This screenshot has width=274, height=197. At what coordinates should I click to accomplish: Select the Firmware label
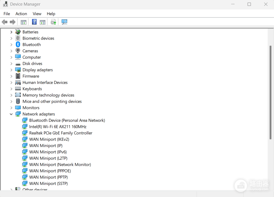[31, 76]
